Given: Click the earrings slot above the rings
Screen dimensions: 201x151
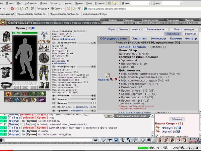Looking at the screenshot, I should pyautogui.click(x=44, y=33).
